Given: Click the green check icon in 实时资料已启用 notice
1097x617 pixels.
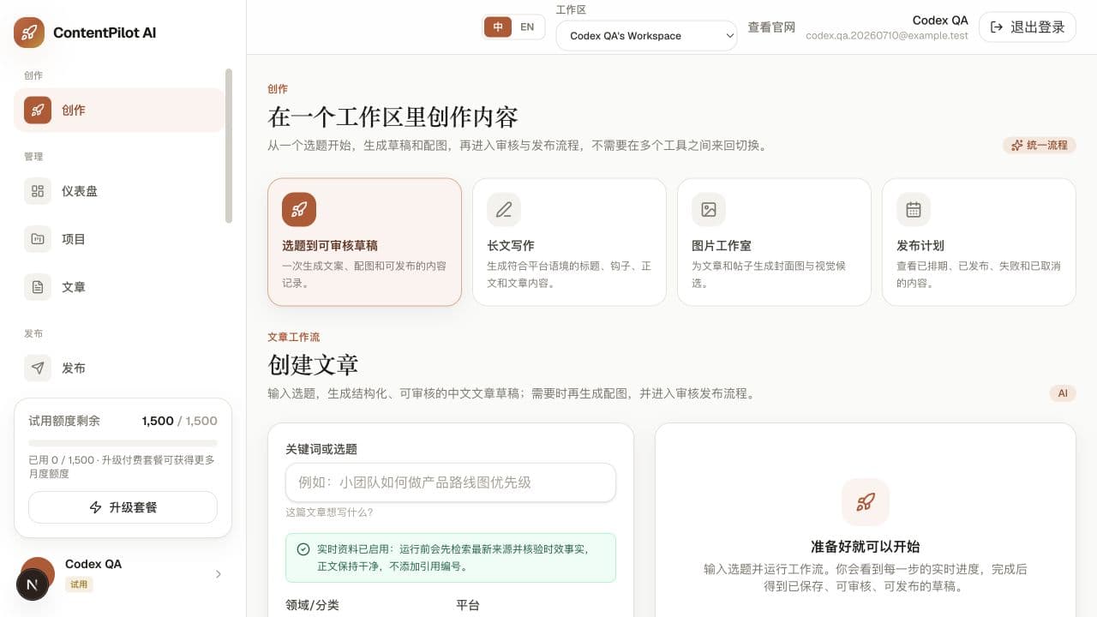Looking at the screenshot, I should (x=303, y=549).
